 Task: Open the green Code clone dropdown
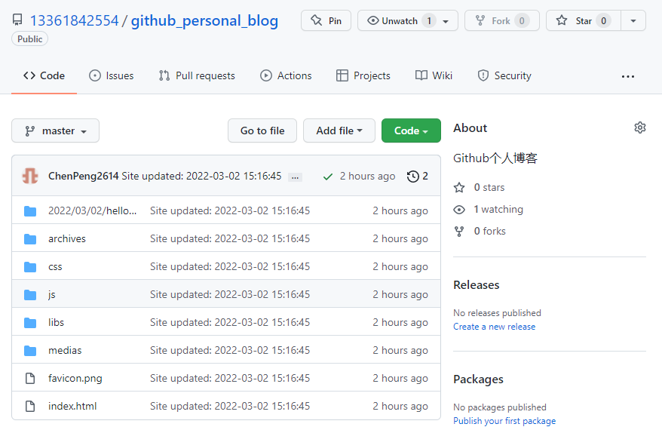coord(411,131)
